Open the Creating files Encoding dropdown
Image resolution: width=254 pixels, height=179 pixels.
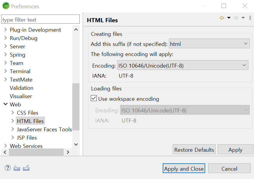[183, 65]
